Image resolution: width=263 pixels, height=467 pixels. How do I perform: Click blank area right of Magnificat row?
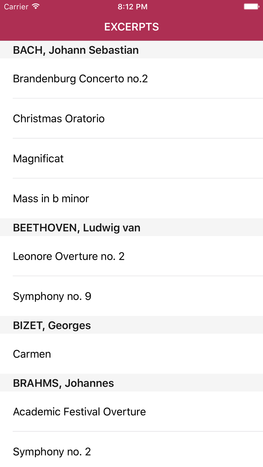163,158
